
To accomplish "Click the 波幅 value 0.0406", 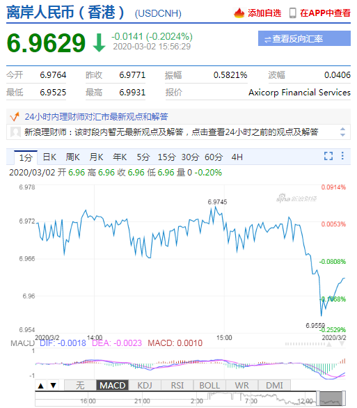I will (x=338, y=75).
